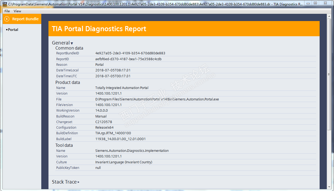This screenshot has width=334, height=191.
Task: Click the ReportID value aefbf6ed-d370-4187-bea1-75e3588c4cdb
Action: click(x=128, y=59)
